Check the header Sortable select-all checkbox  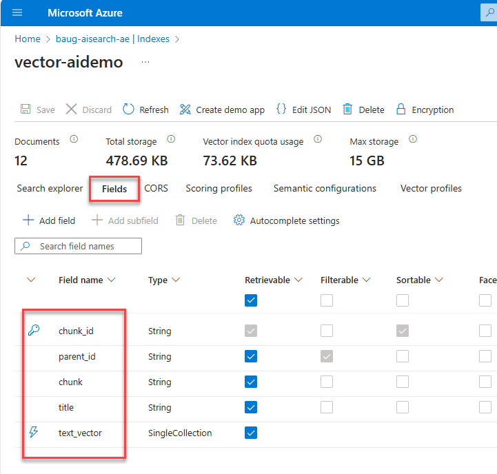tap(403, 300)
